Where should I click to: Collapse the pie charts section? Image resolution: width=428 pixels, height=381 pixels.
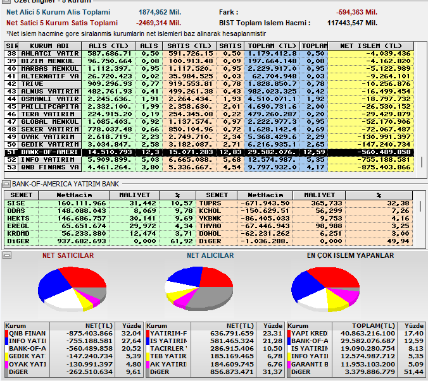pyautogui.click(x=6, y=255)
